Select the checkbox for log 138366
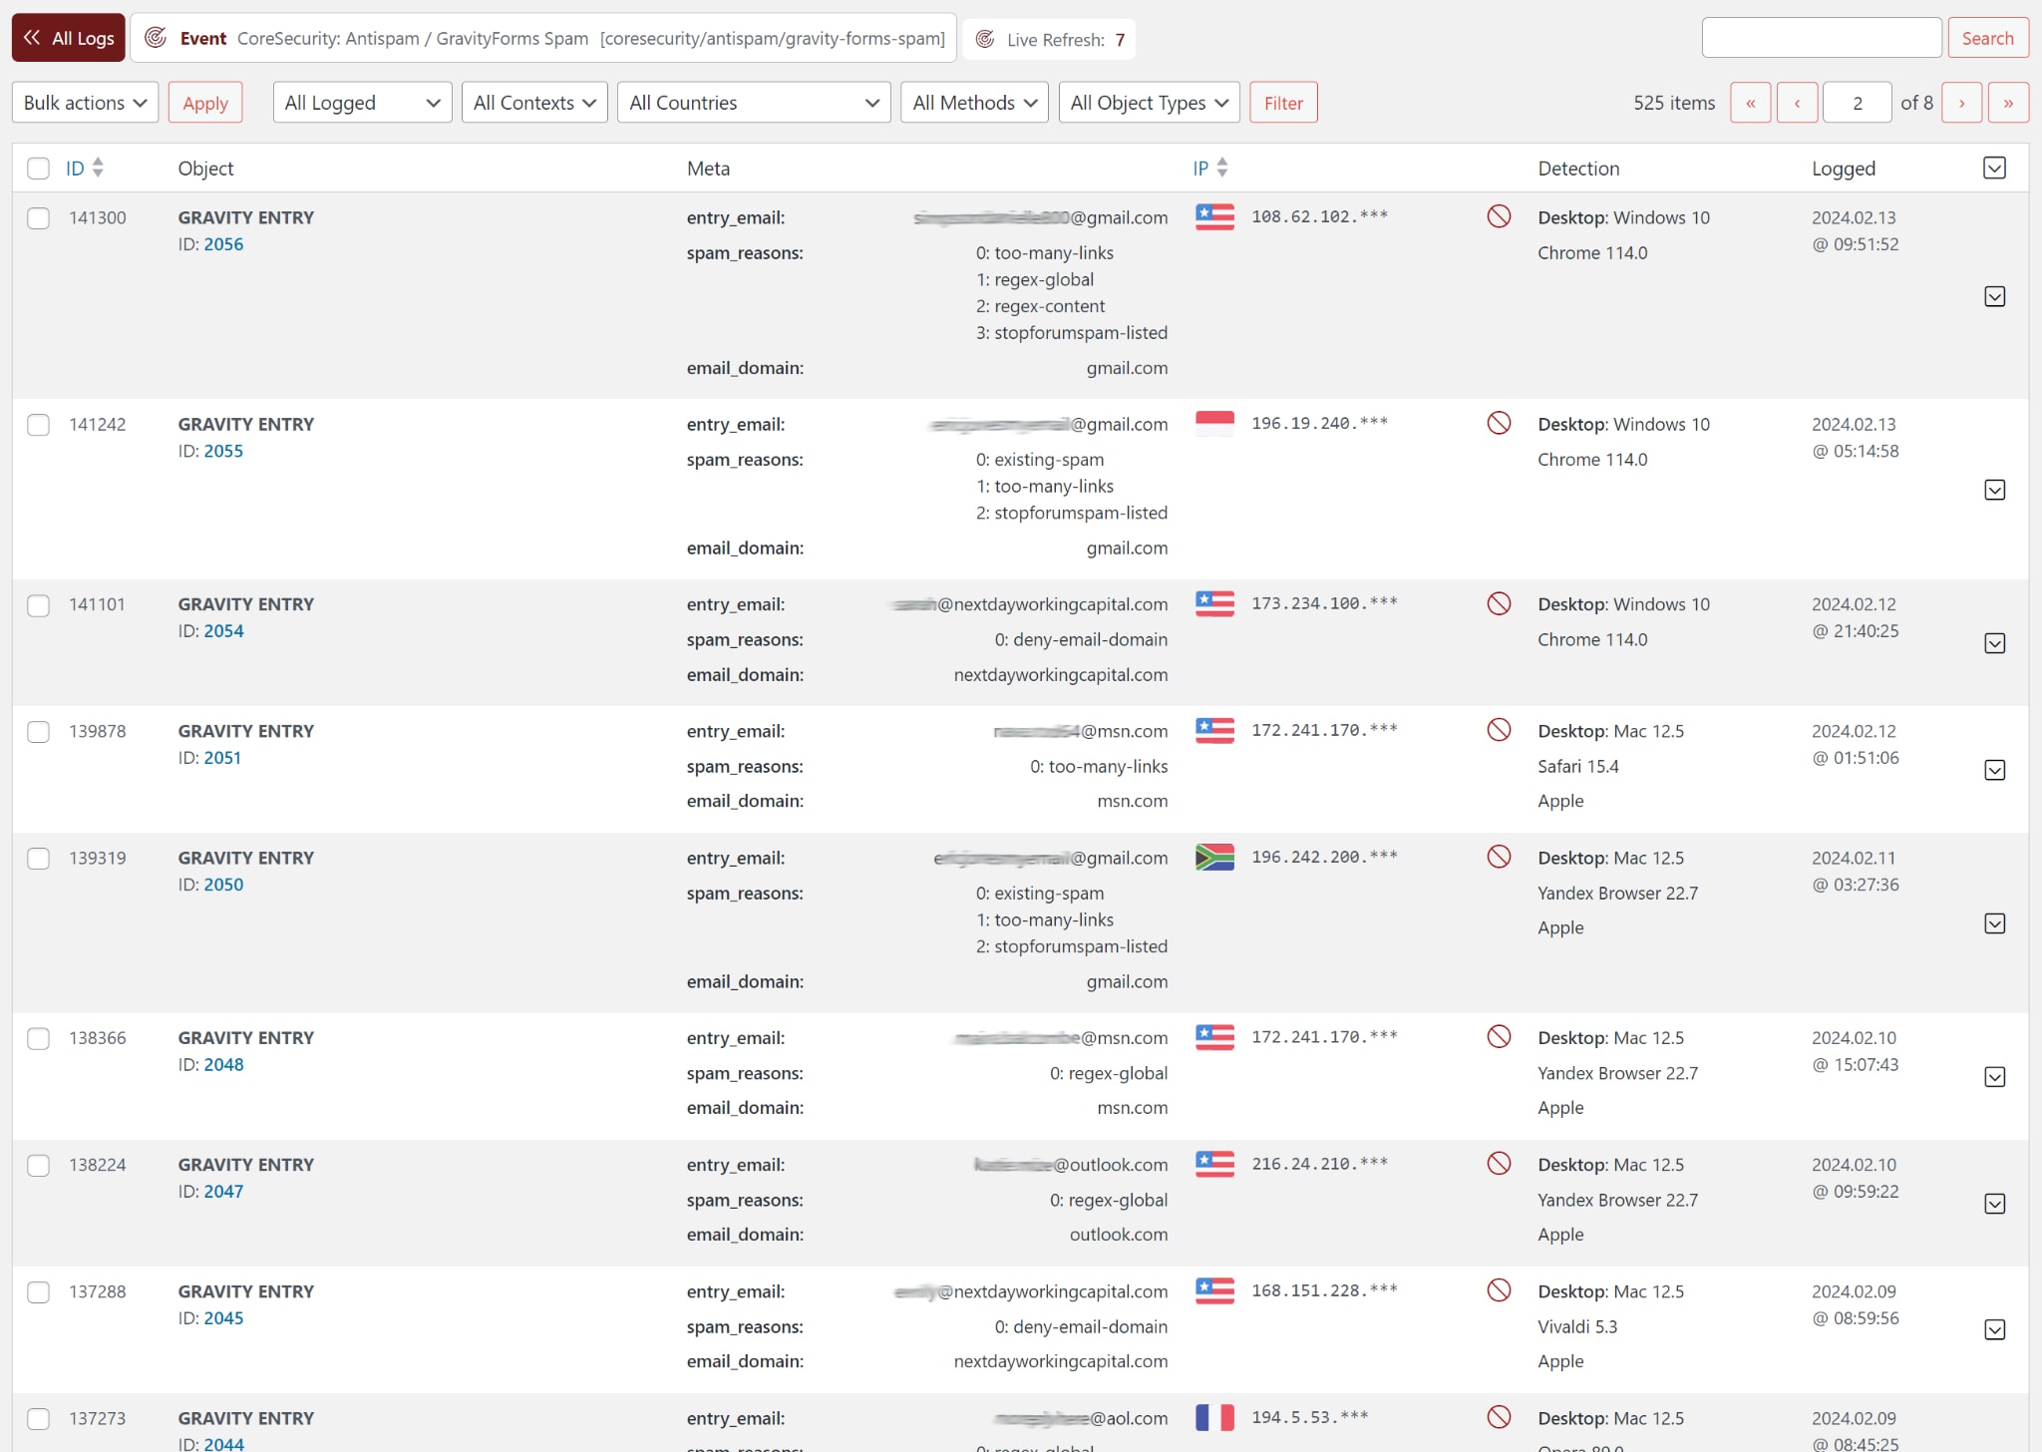2042x1452 pixels. tap(38, 1039)
